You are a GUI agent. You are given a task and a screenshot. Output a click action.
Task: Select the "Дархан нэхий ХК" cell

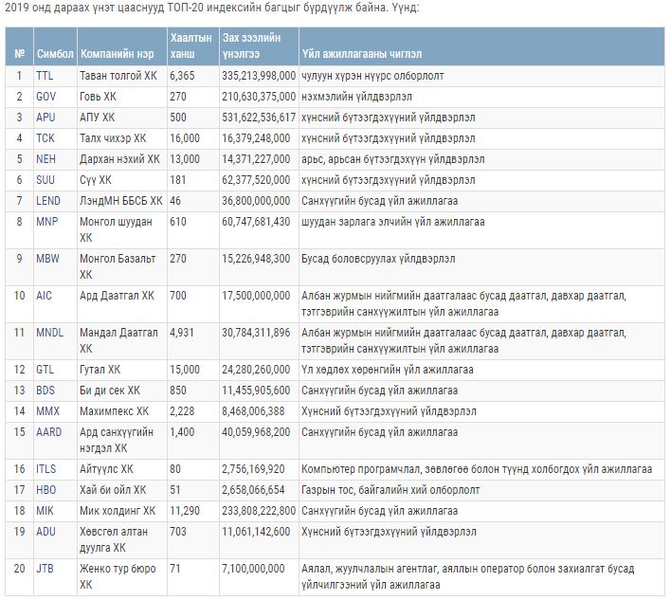click(119, 159)
